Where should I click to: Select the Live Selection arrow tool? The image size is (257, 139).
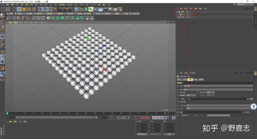pyautogui.click(x=14, y=9)
